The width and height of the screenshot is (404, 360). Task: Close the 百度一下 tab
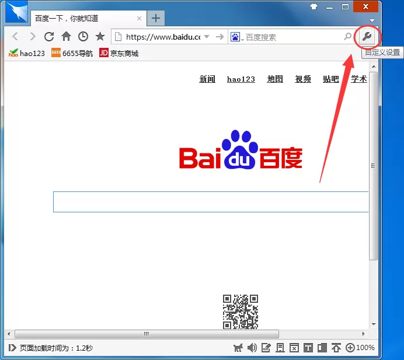[139, 18]
